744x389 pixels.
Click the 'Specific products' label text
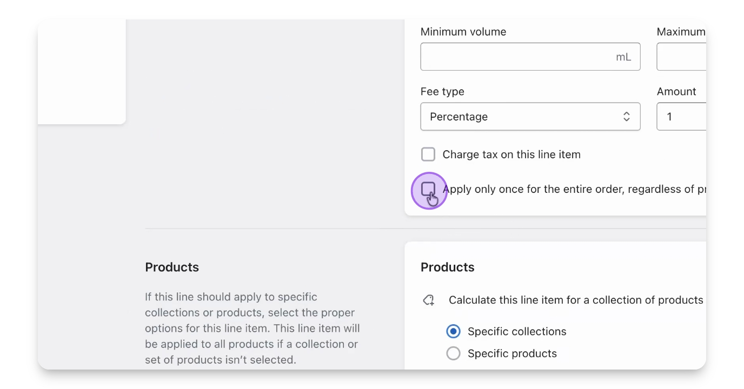click(511, 353)
